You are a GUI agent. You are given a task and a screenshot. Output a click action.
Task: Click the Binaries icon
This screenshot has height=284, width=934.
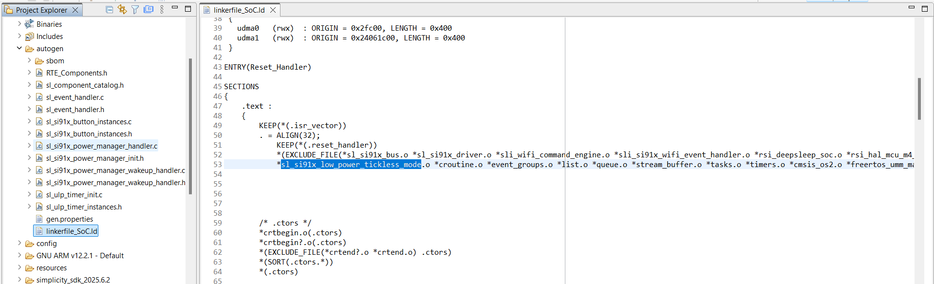point(29,24)
